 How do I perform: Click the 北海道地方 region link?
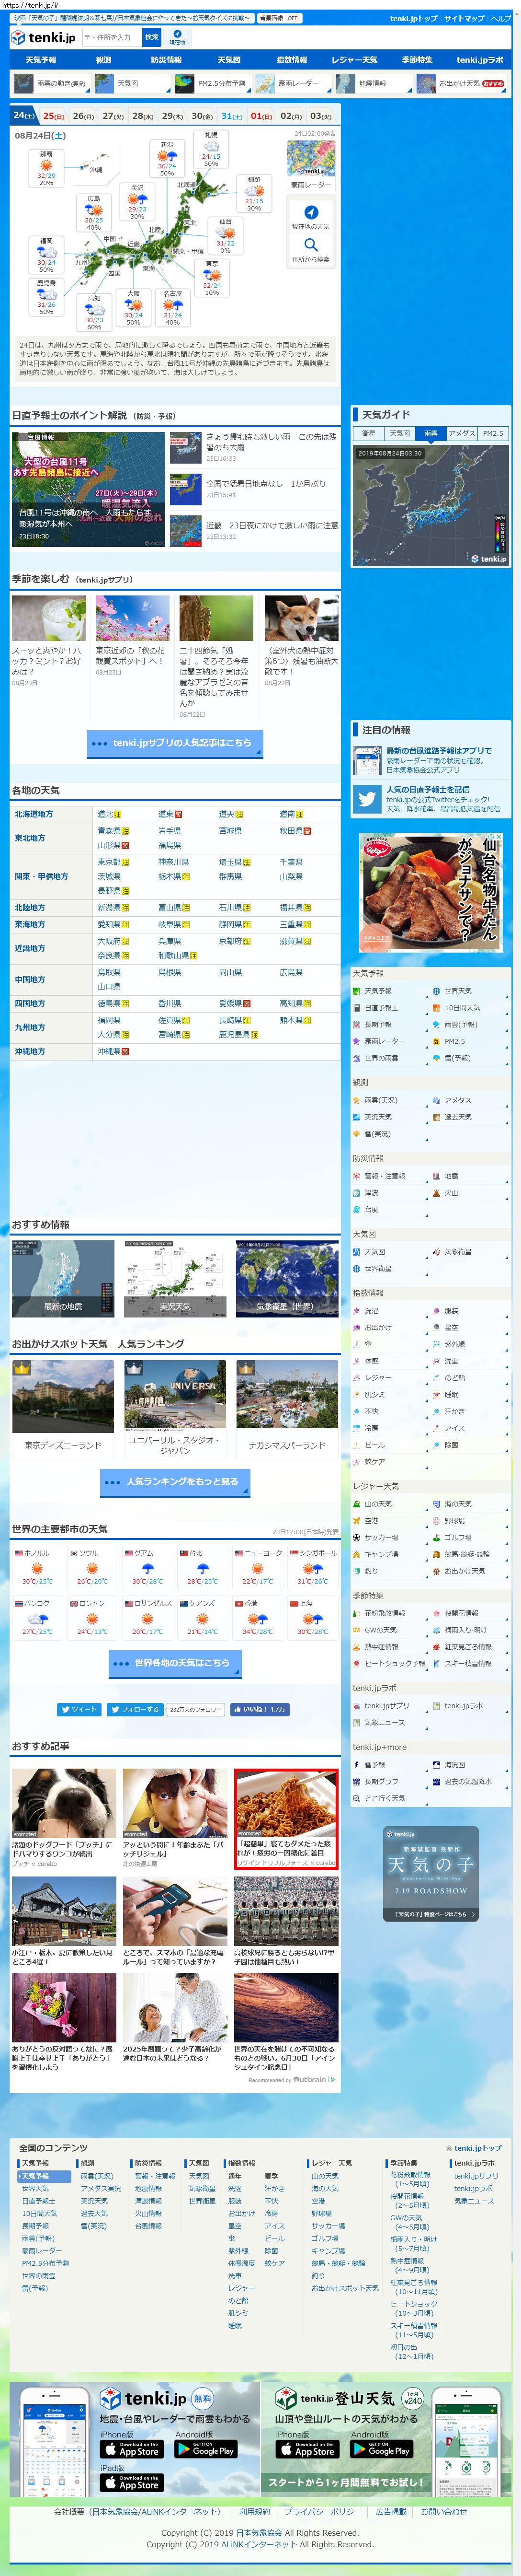tap(35, 814)
